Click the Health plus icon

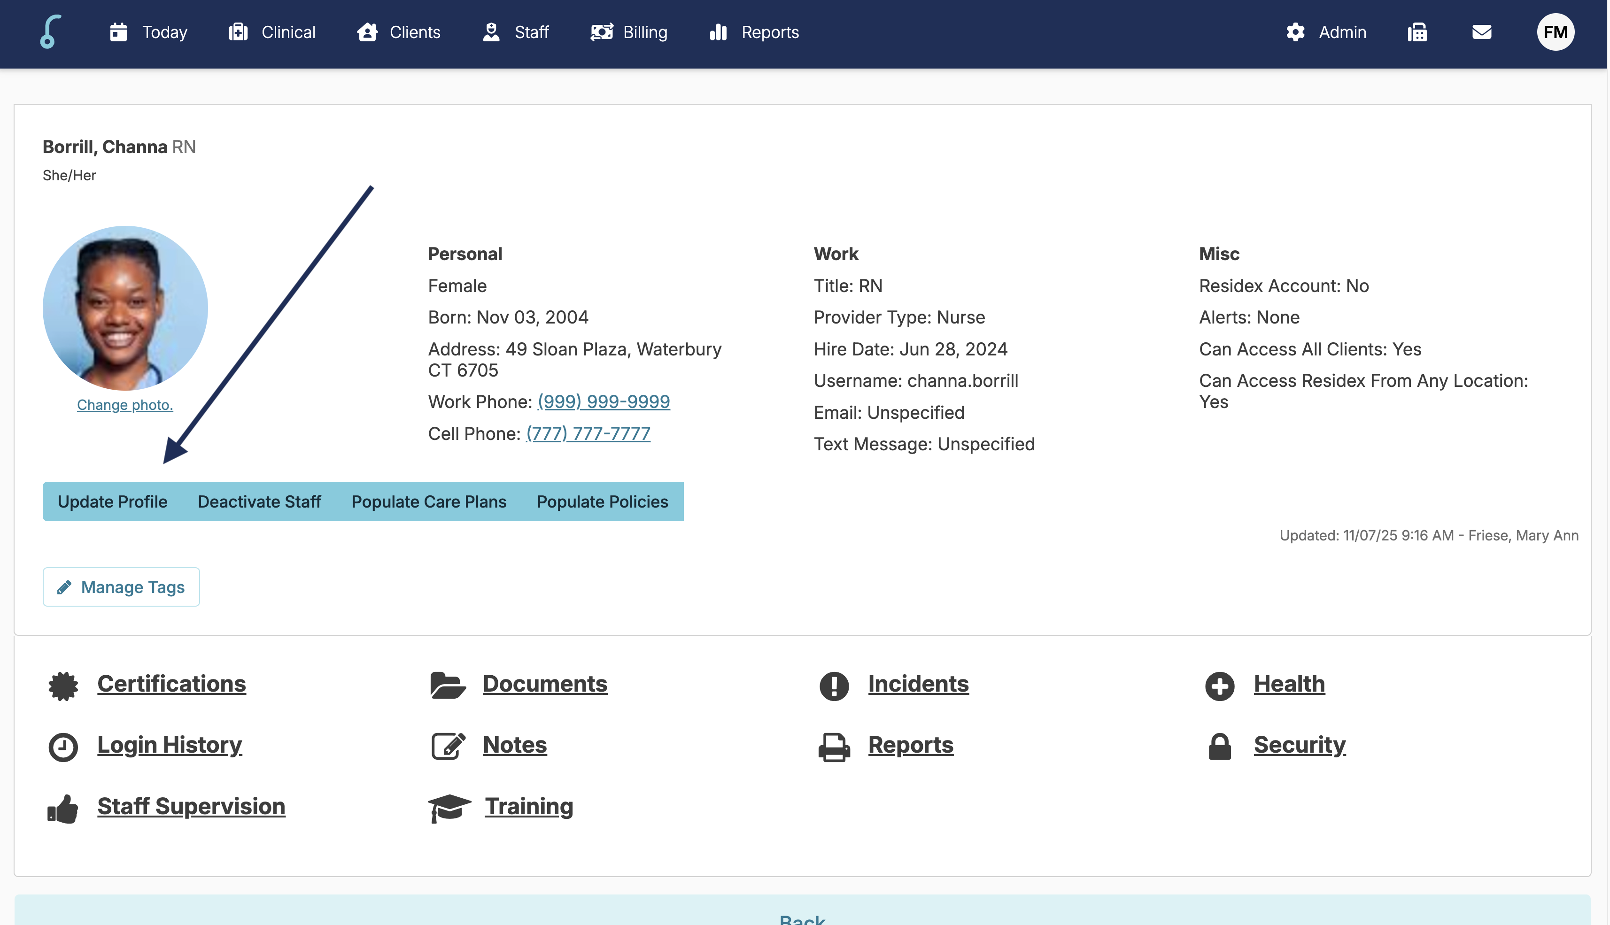[x=1219, y=686]
